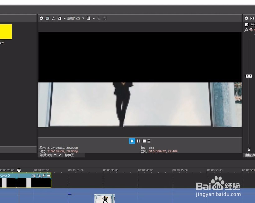The height and width of the screenshot is (203, 255).
Task: Stop the video preview playback
Action: (144, 141)
